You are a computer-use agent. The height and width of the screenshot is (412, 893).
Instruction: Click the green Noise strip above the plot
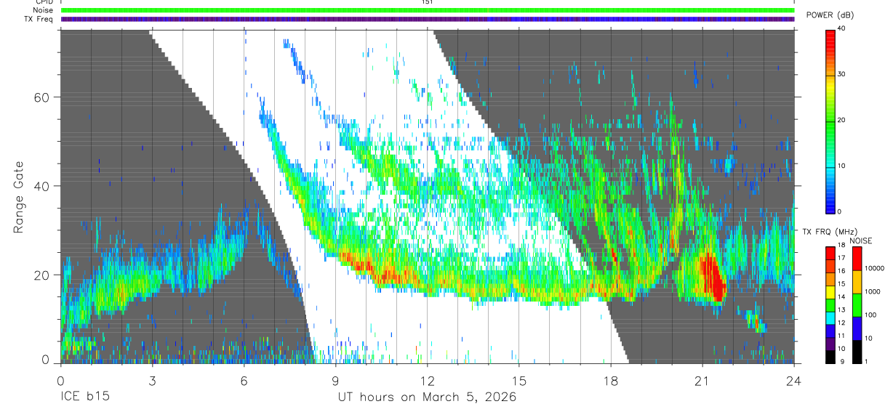click(428, 10)
